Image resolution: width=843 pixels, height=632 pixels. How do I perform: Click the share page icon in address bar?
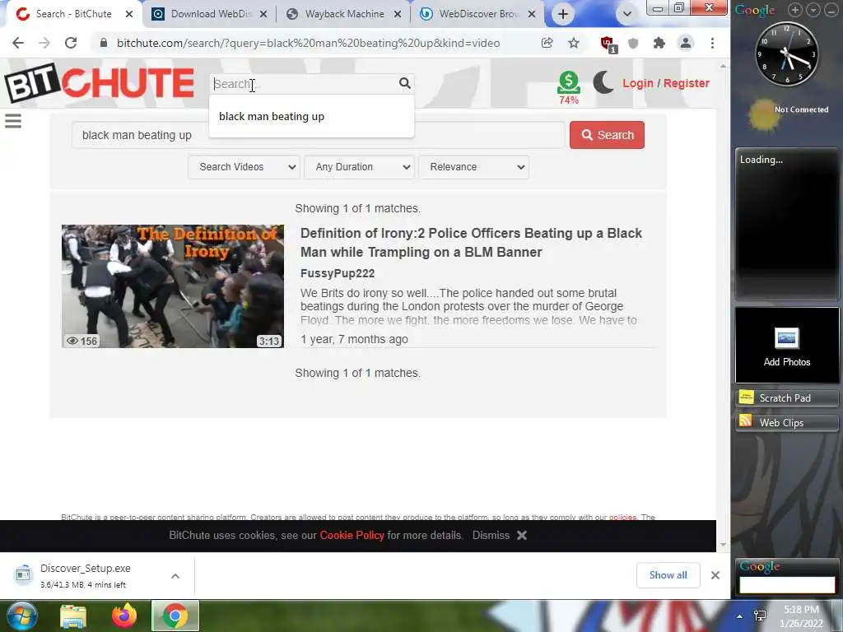click(x=547, y=43)
